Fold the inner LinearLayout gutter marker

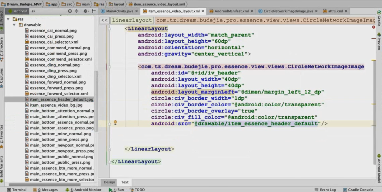point(109,28)
